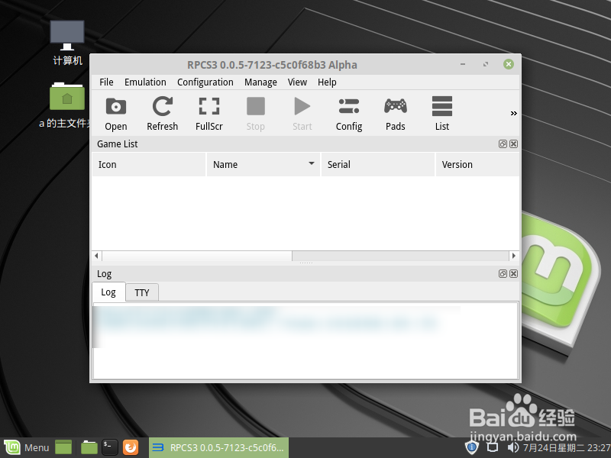Close the Game List panel
Image resolution: width=611 pixels, height=458 pixels.
click(x=513, y=144)
